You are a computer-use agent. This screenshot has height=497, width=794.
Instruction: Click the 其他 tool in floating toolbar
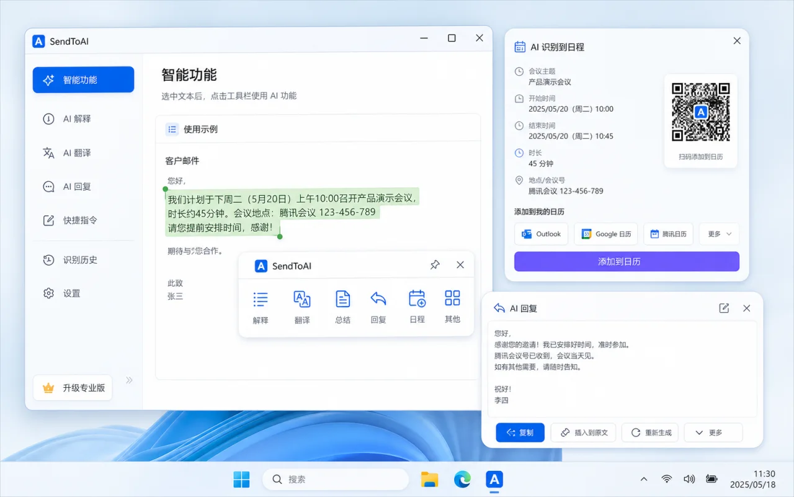coord(453,307)
